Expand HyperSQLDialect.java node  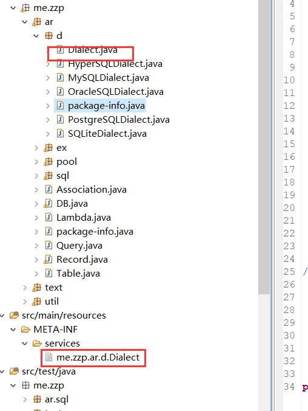[x=48, y=64]
